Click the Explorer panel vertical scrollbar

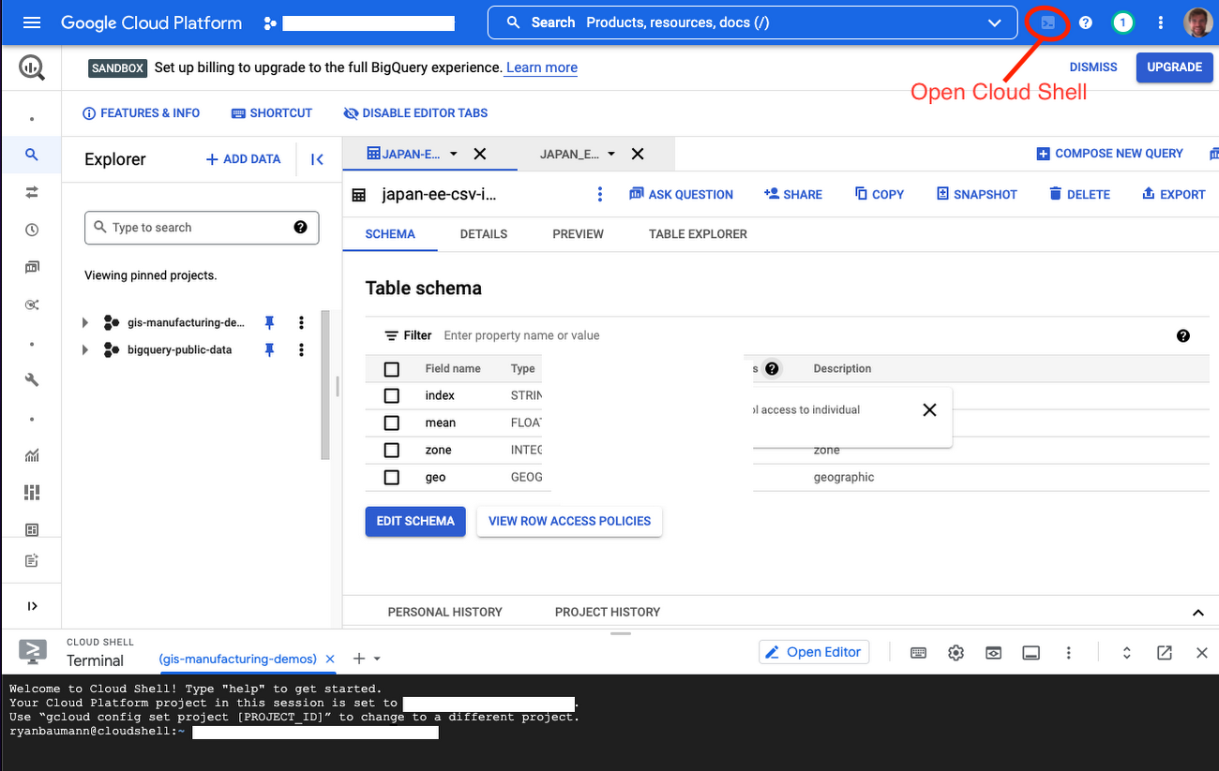[325, 385]
